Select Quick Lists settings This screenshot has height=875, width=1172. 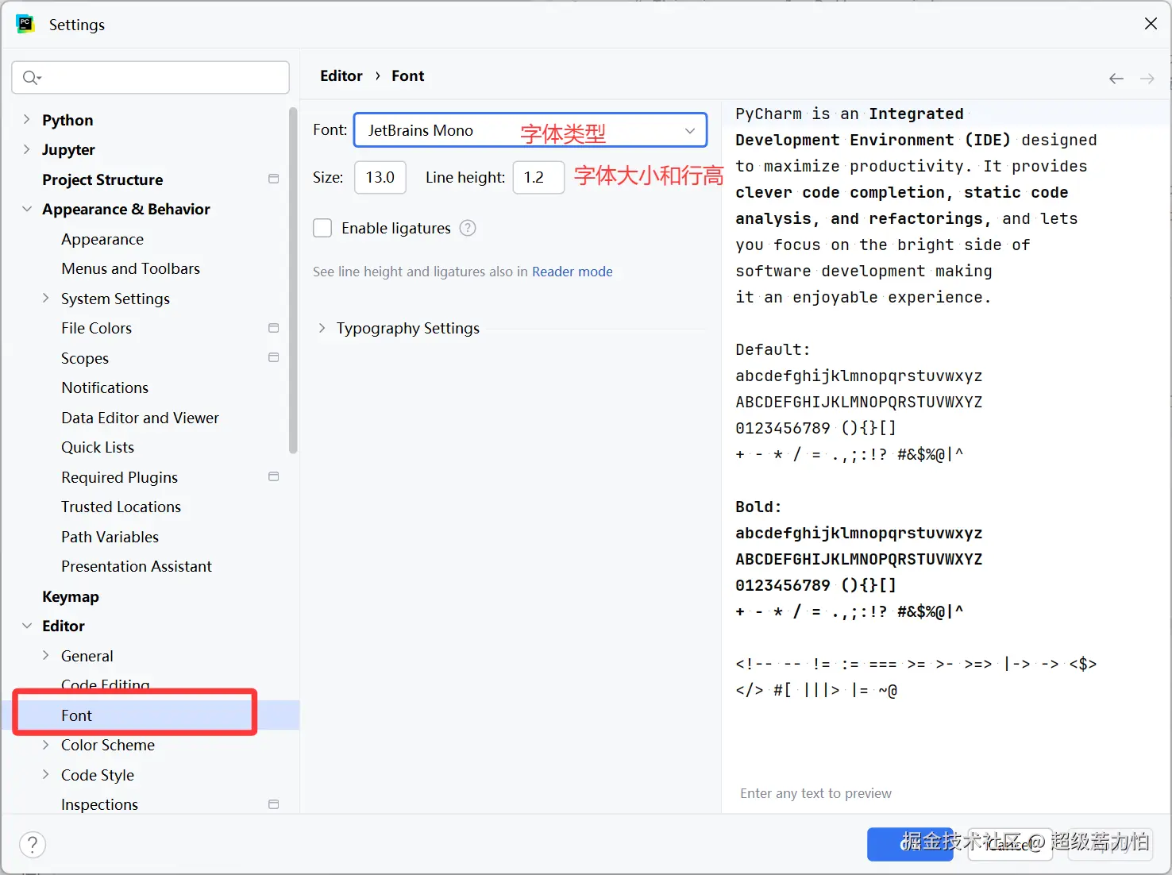(x=98, y=447)
